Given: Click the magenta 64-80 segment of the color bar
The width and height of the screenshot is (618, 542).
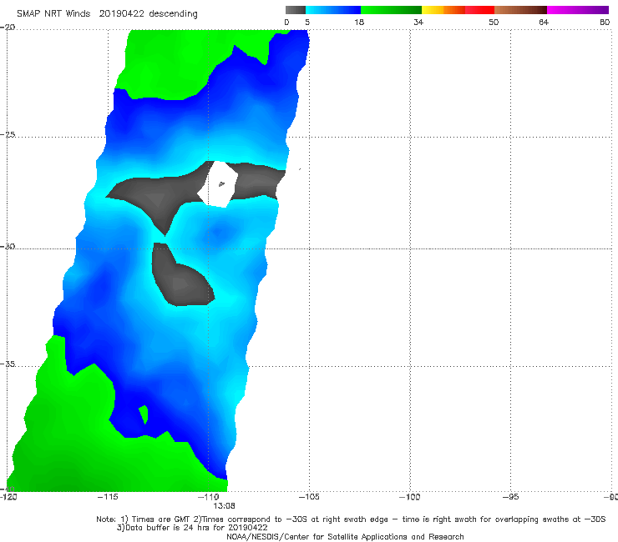Looking at the screenshot, I should tap(578, 10).
